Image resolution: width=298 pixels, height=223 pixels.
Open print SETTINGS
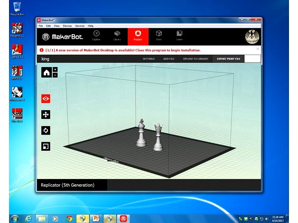tap(149, 59)
